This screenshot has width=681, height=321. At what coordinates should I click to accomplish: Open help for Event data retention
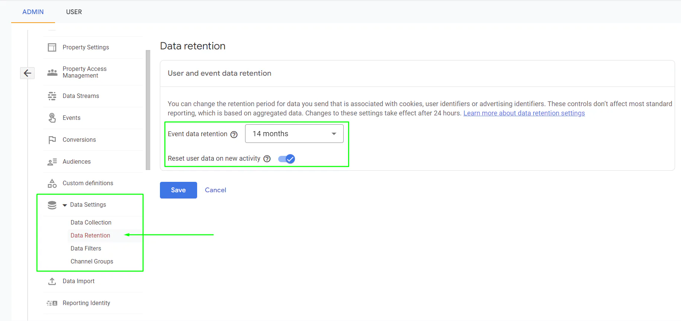click(234, 134)
